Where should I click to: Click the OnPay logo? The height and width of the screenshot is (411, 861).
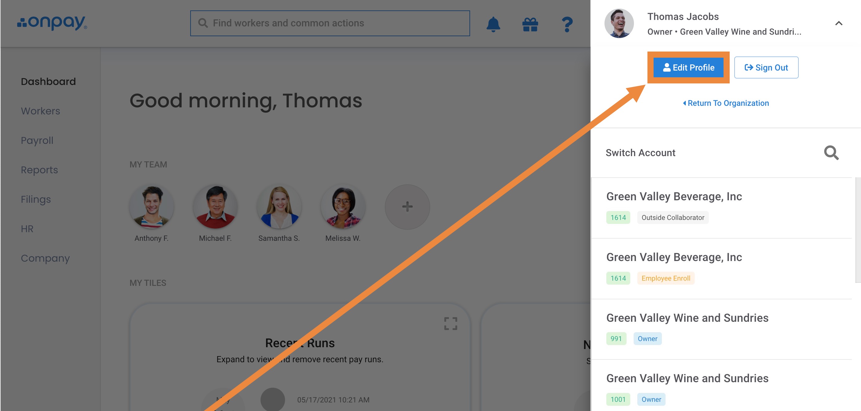tap(52, 23)
